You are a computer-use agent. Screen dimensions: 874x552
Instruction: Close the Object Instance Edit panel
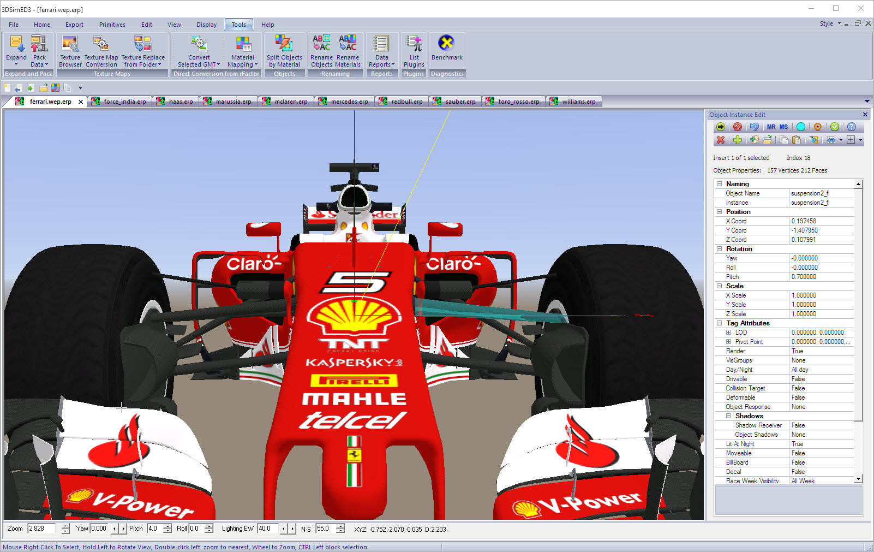[x=865, y=115]
